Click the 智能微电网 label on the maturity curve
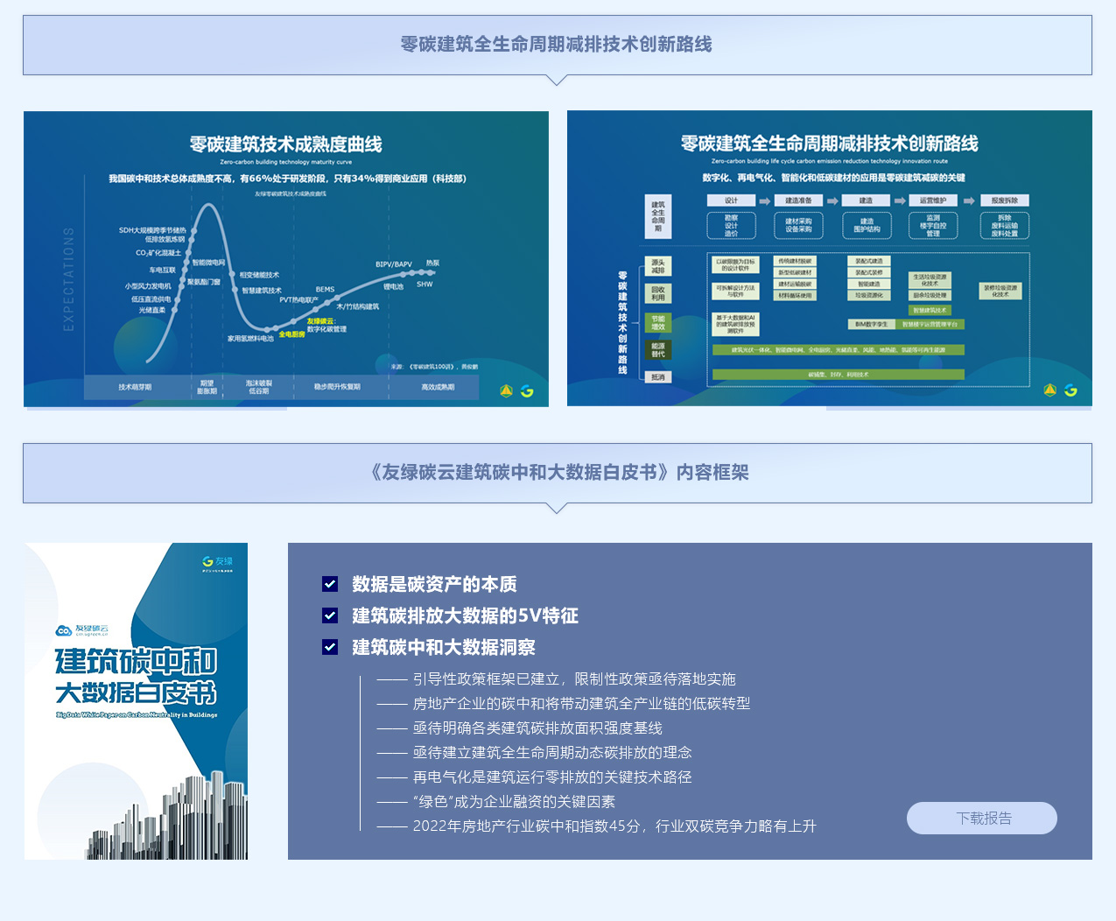The height and width of the screenshot is (921, 1116). pyautogui.click(x=208, y=263)
